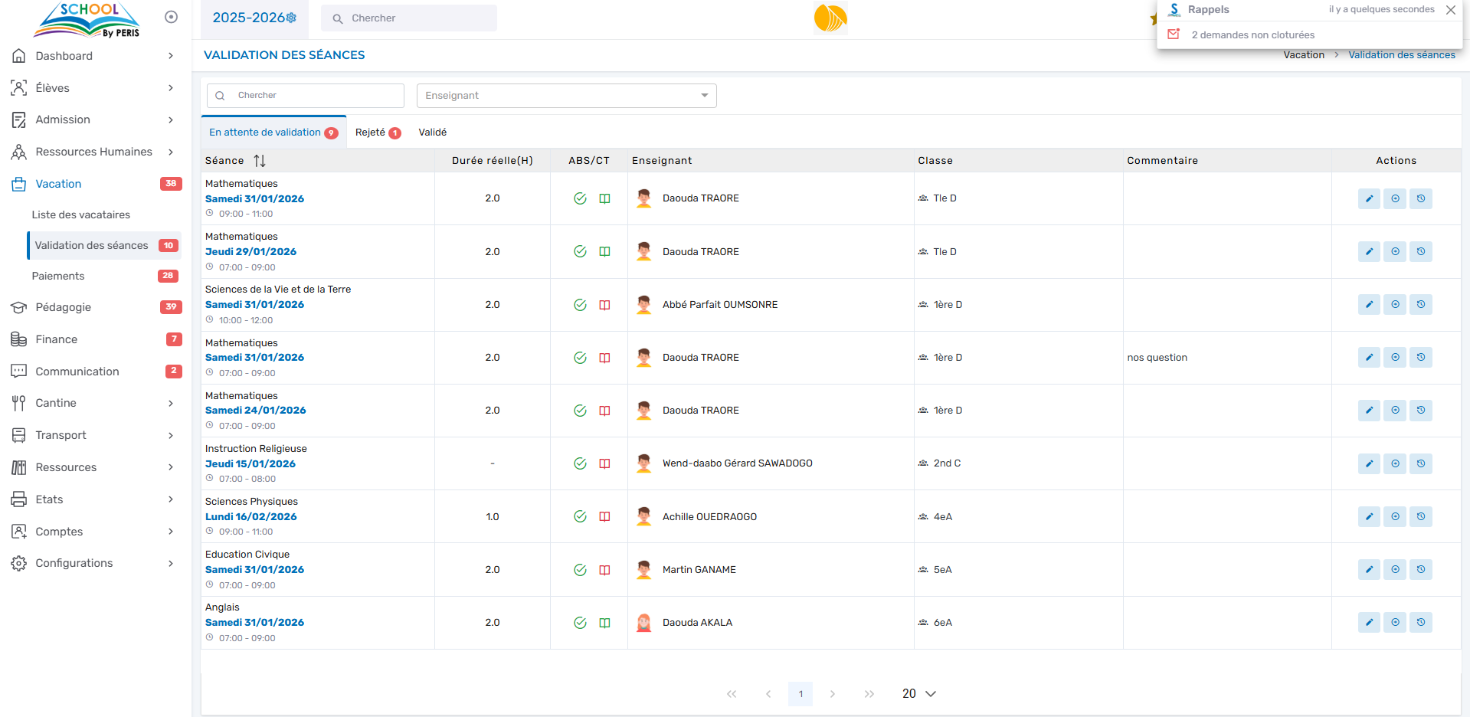Toggle sidebar with the circle icon near logo
Image resolution: width=1470 pixels, height=717 pixels.
click(172, 17)
